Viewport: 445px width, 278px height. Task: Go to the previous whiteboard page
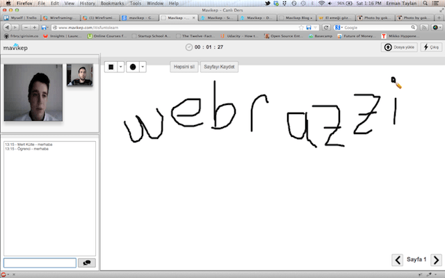tap(397, 260)
